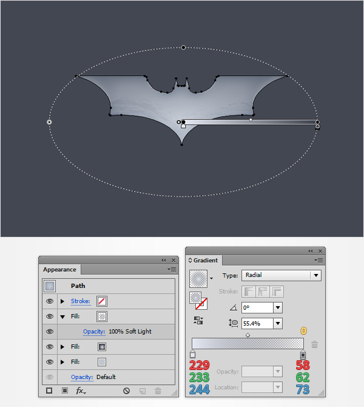Click the Stroke none color swatch

[x=102, y=301]
